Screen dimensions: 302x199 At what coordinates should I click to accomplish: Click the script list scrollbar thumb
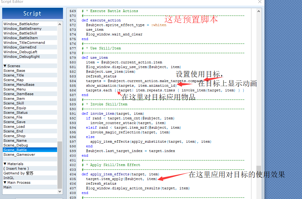pos(60,165)
